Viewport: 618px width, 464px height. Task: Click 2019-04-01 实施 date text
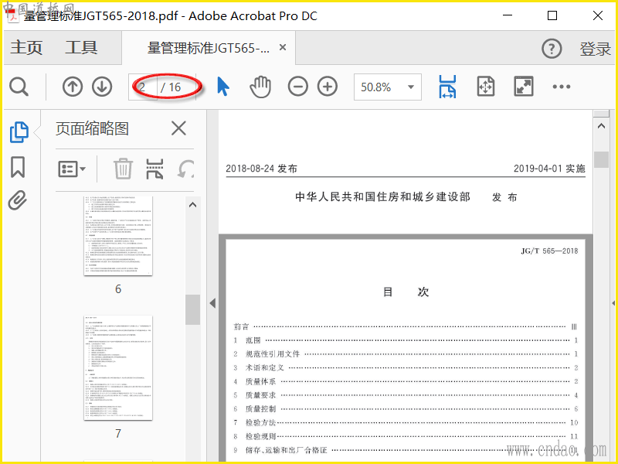(x=549, y=169)
